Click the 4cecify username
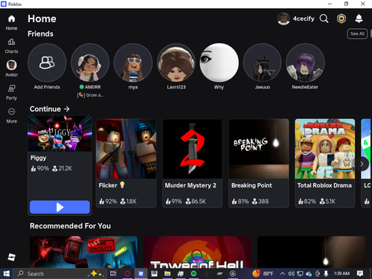Image resolution: width=372 pixels, height=279 pixels. point(304,19)
